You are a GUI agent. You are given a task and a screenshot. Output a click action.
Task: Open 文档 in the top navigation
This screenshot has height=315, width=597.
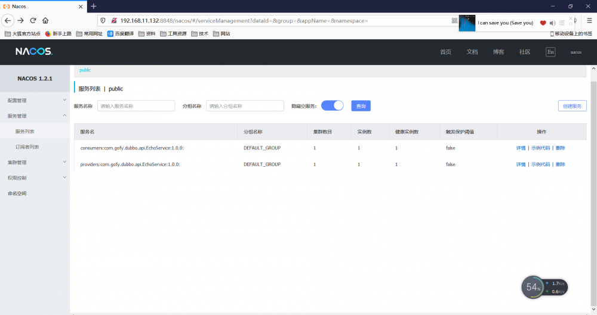(x=472, y=52)
